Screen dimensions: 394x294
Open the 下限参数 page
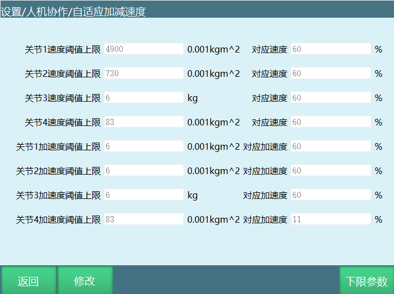pyautogui.click(x=366, y=280)
